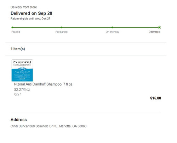The image size is (177, 143).
Task: Click the green progress line between Preparing and On the way
Action: tap(87, 28)
